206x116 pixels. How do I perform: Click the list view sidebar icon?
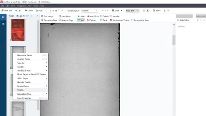coord(3,24)
